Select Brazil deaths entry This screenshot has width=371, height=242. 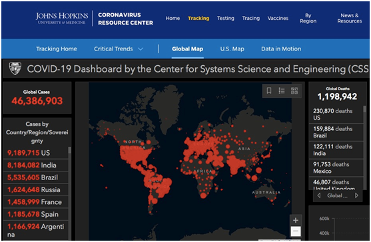point(336,132)
